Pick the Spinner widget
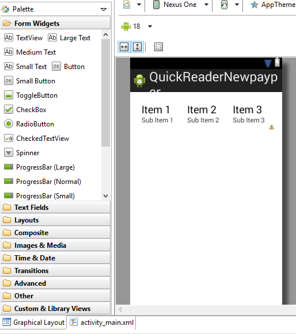This screenshot has height=334, width=296. [x=22, y=153]
